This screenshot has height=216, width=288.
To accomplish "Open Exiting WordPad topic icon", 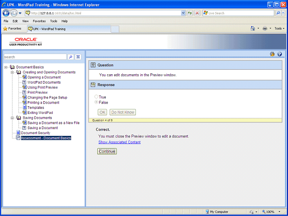I will (x=25, y=112).
